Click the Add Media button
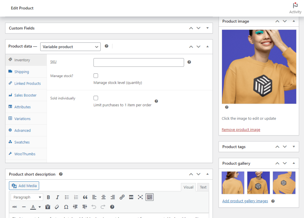304x218 pixels. pos(24,185)
